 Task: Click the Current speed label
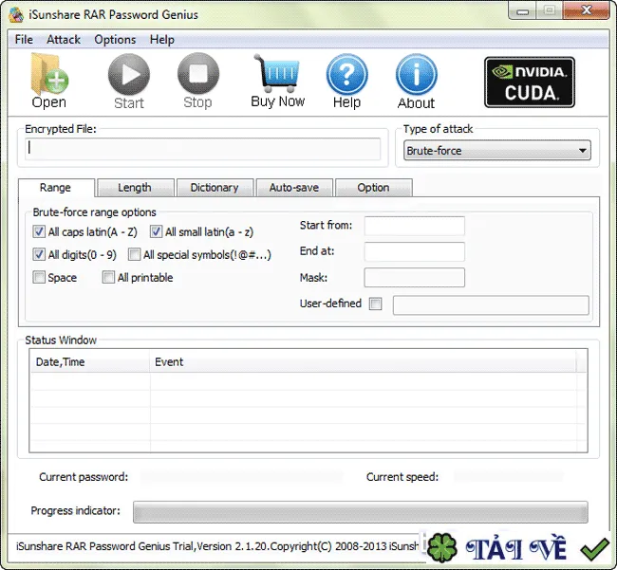(x=402, y=477)
